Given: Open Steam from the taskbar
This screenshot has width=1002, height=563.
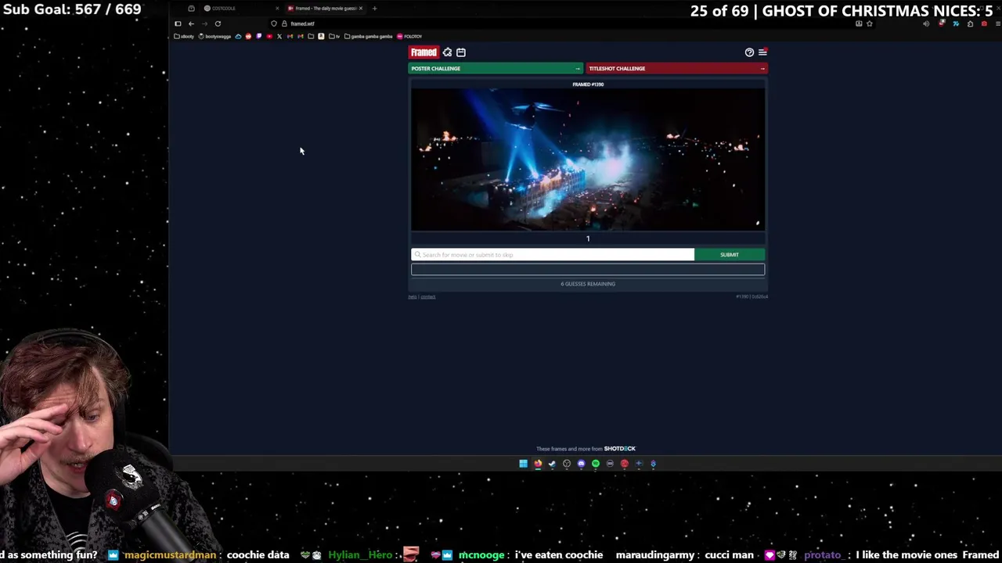Looking at the screenshot, I should coord(552,464).
